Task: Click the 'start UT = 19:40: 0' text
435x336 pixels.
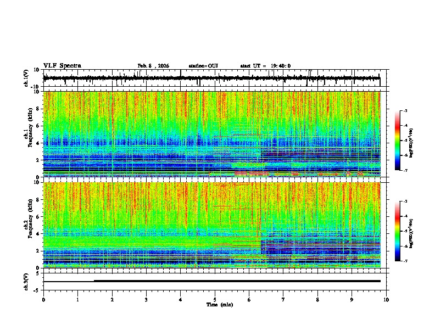Action: [x=265, y=66]
